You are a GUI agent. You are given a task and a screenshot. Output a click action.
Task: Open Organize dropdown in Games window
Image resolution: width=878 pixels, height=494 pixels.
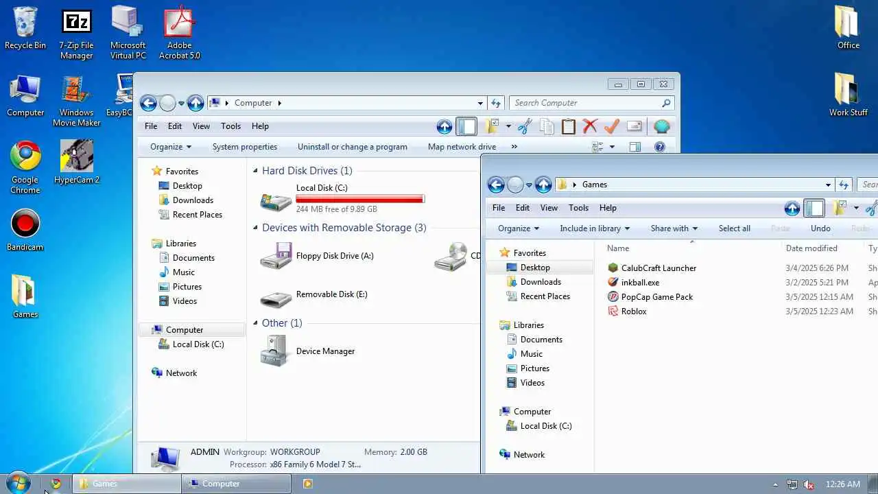tap(519, 228)
